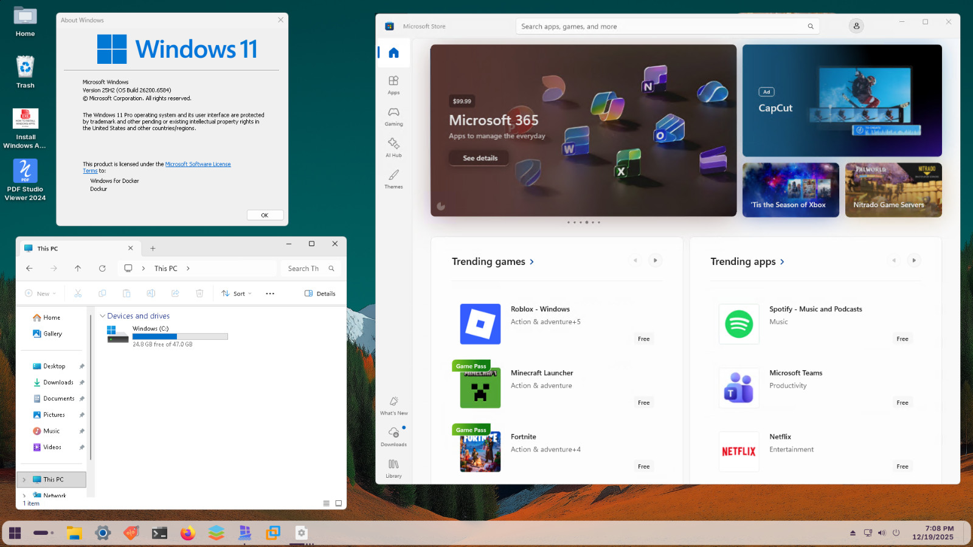973x547 pixels.
Task: Open the See more options menu in File Explorer
Action: pos(270,294)
